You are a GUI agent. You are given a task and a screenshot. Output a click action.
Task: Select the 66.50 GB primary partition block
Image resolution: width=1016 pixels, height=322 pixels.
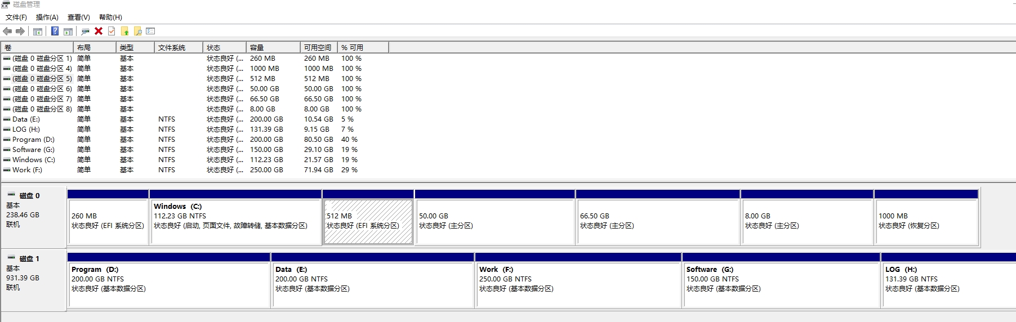pos(658,217)
